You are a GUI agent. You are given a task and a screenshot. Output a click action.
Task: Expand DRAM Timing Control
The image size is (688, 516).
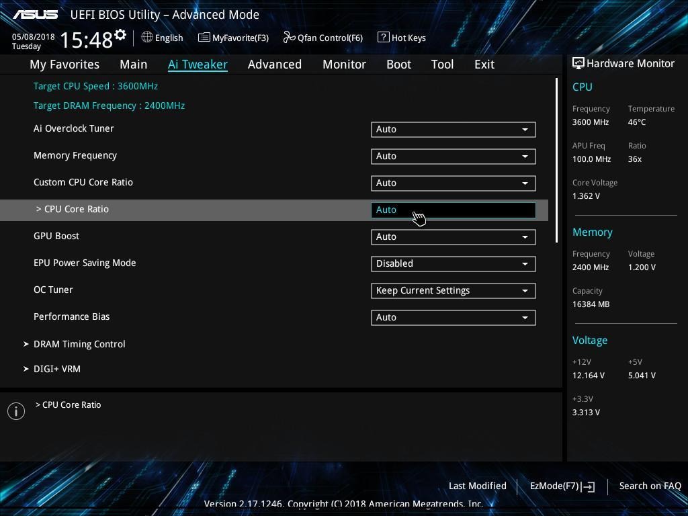pyautogui.click(x=79, y=343)
